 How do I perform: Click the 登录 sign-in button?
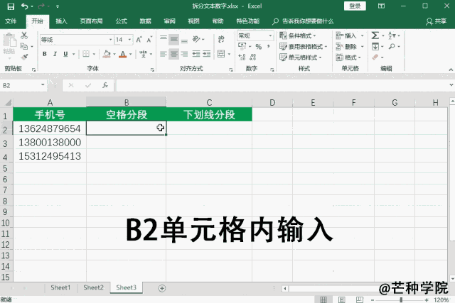coord(355,6)
